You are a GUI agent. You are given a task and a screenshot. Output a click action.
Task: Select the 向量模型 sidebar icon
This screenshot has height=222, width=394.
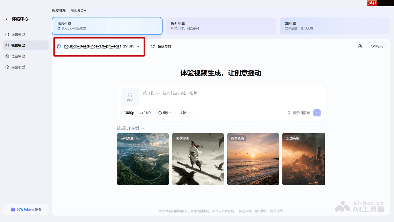coord(7,67)
